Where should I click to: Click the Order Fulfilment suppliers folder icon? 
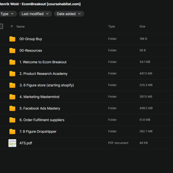(12, 120)
